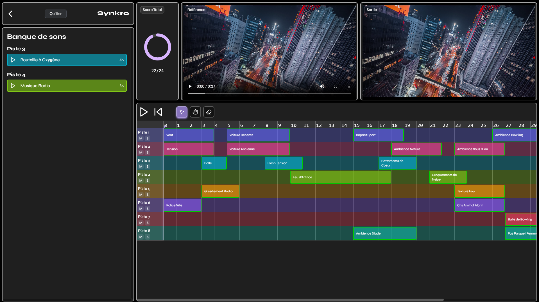Select the Ambience Stade clip
Image resolution: width=539 pixels, height=302 pixels.
pyautogui.click(x=385, y=233)
